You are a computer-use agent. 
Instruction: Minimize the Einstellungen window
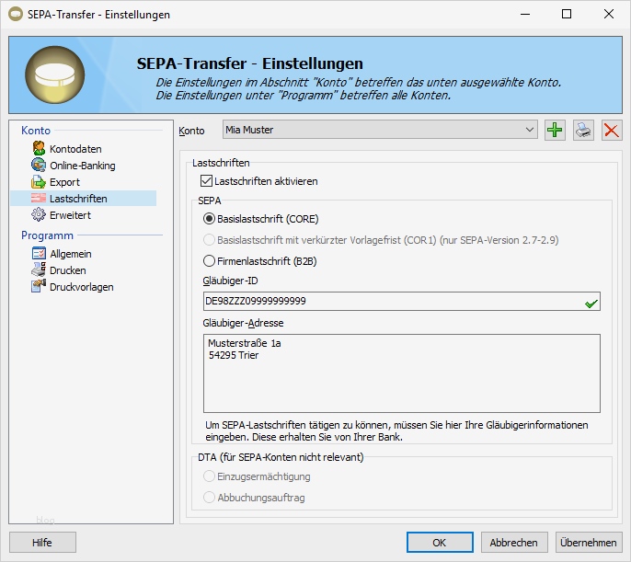point(524,14)
